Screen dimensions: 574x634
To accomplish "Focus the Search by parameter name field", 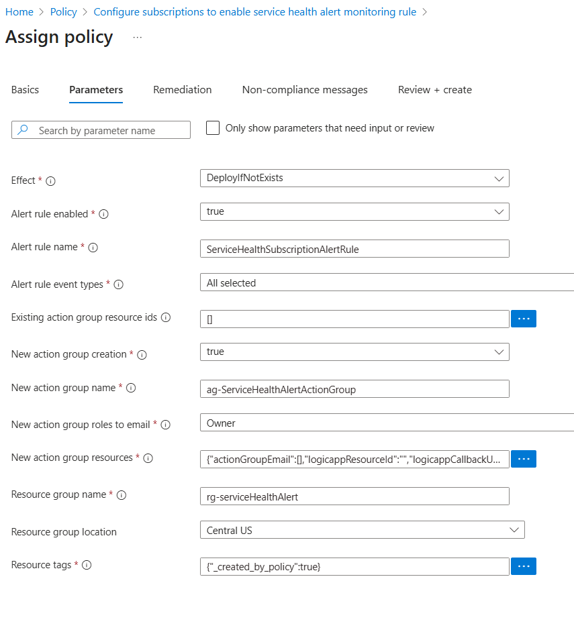I will [107, 130].
